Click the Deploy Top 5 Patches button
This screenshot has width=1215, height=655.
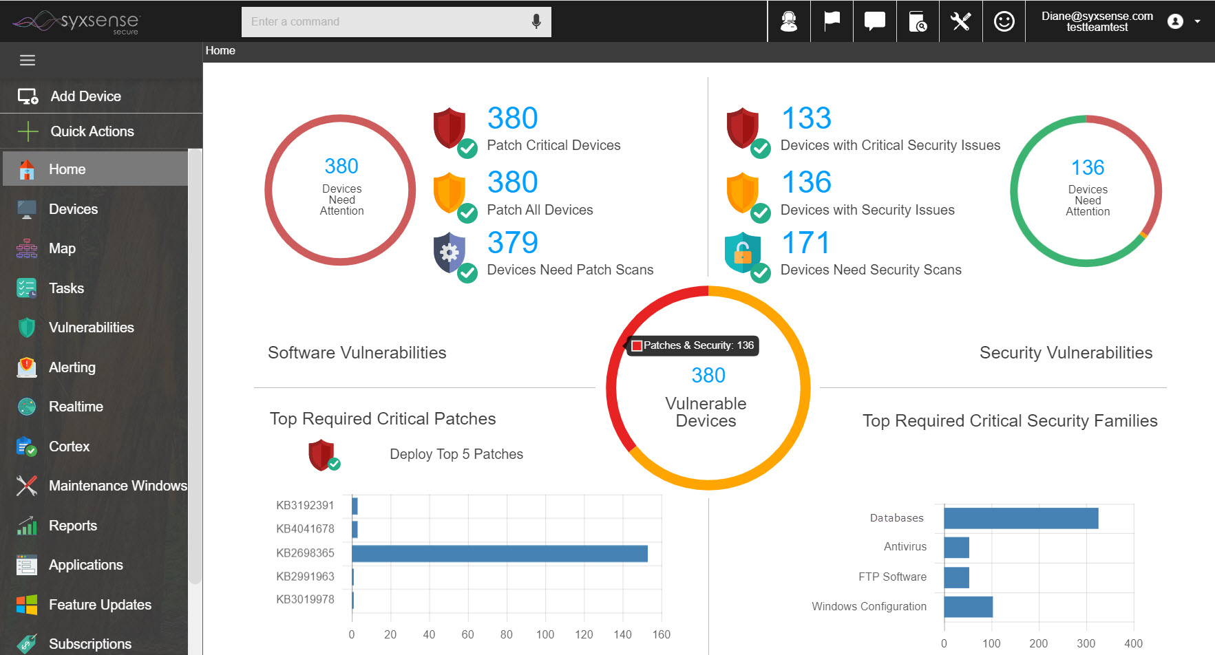click(456, 454)
